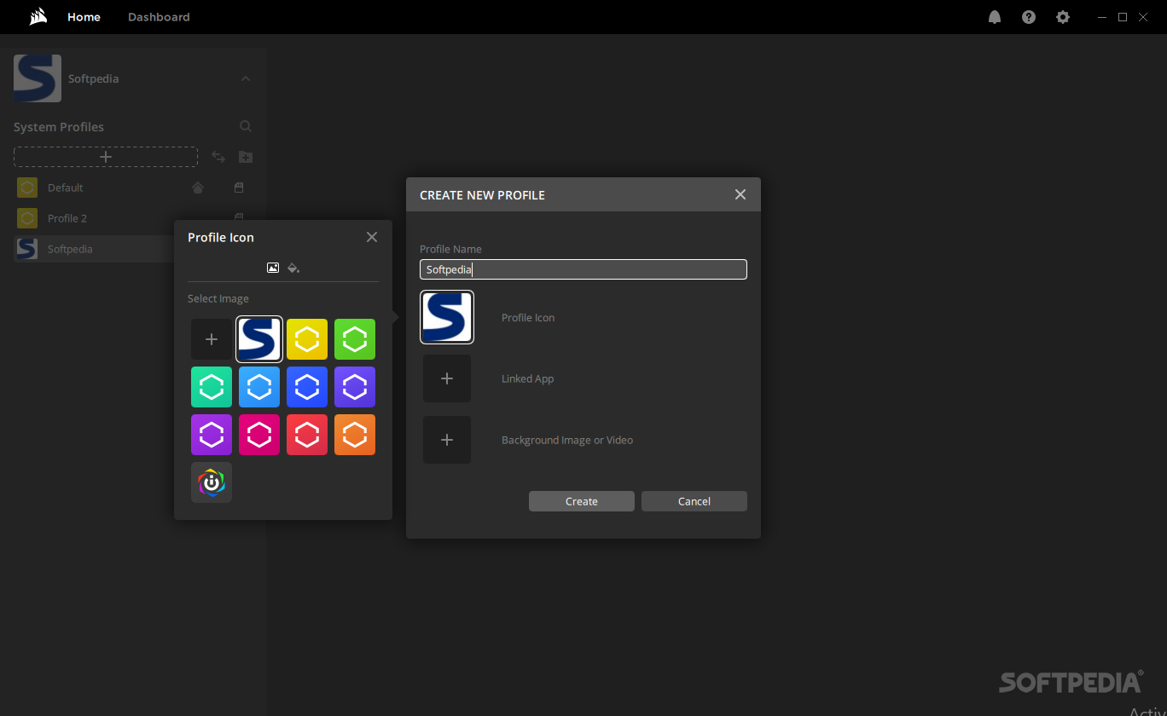The width and height of the screenshot is (1167, 716).
Task: Select Softpedia profile in sidebar list
Action: (x=94, y=249)
